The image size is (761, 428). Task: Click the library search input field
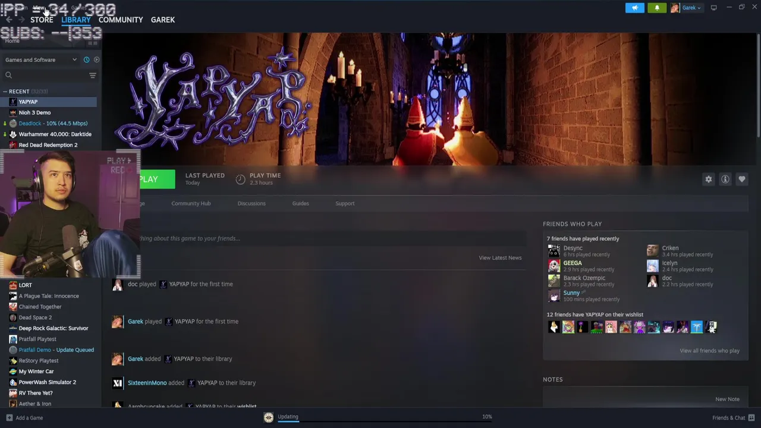(50, 75)
